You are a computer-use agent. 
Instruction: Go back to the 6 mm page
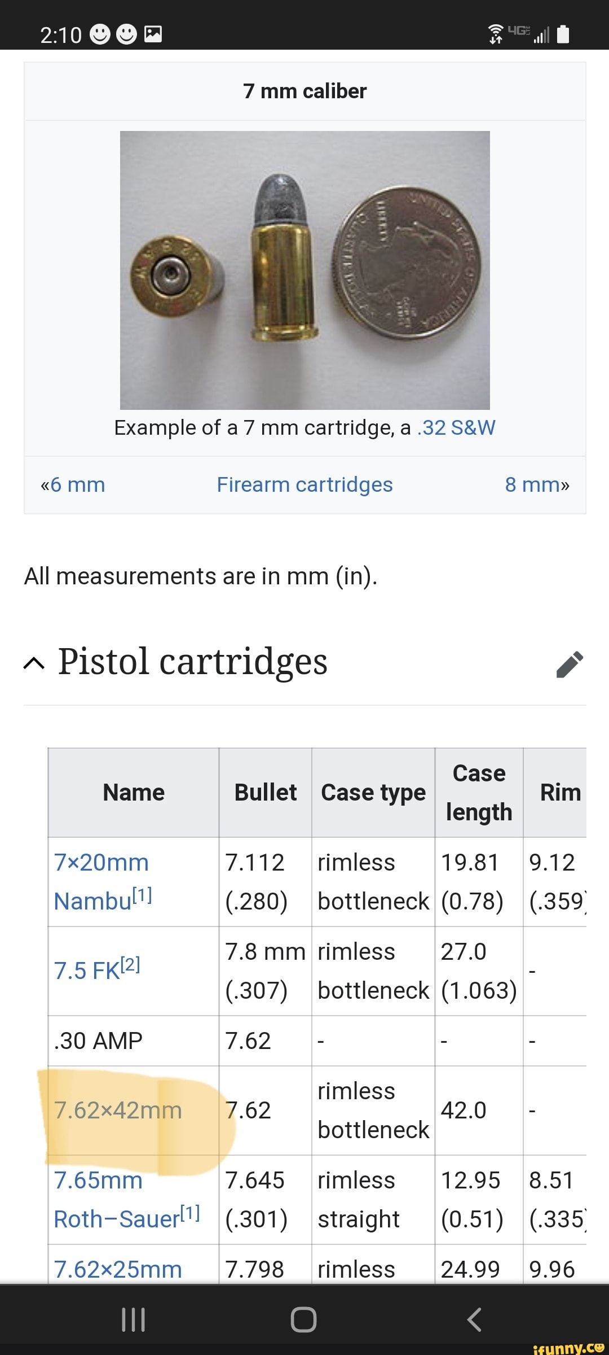coord(73,484)
